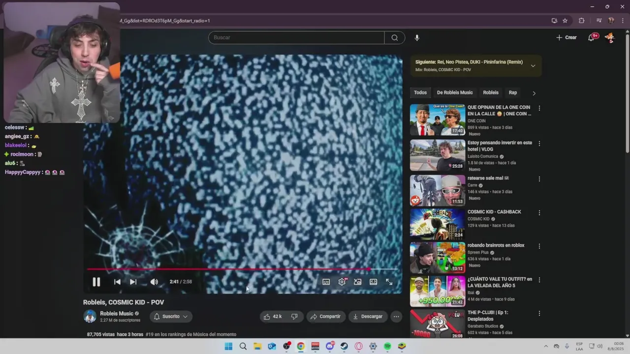
Task: Open Steam from the taskbar
Action: click(344, 346)
